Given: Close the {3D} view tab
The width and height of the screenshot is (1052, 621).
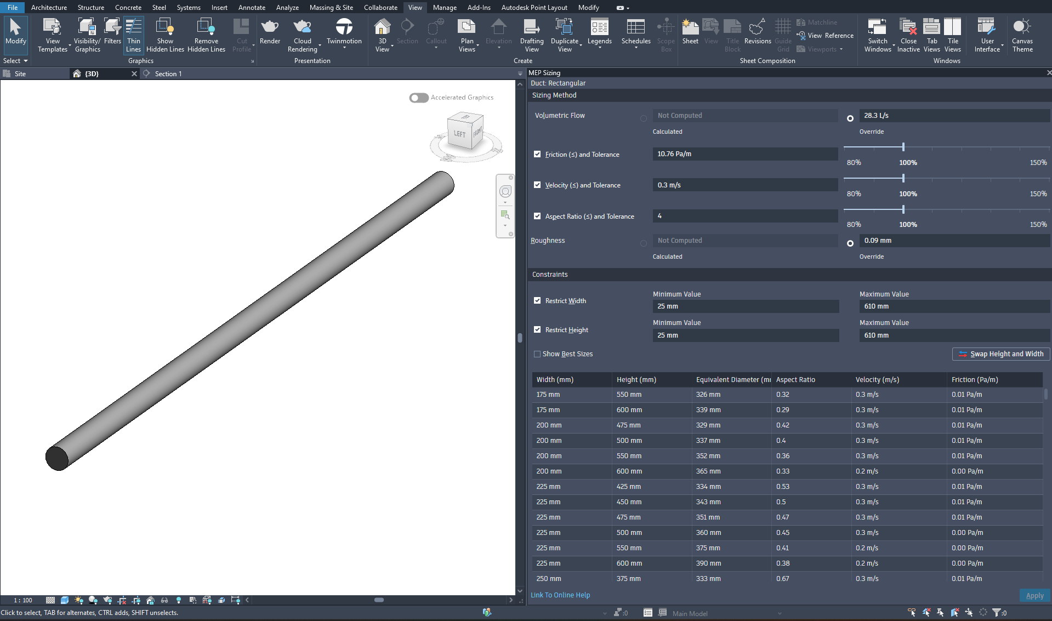Looking at the screenshot, I should 134,73.
